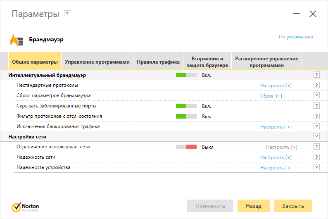
Task: Toggle Интеллектуальный брандмауэр switch
Action: coord(186,75)
